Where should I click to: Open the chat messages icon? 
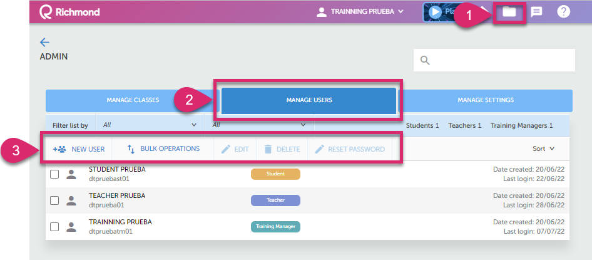(x=536, y=12)
